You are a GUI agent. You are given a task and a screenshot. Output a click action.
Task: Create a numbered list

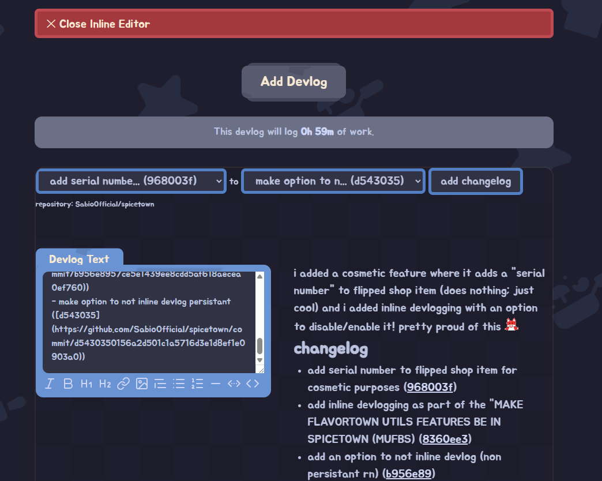[197, 384]
